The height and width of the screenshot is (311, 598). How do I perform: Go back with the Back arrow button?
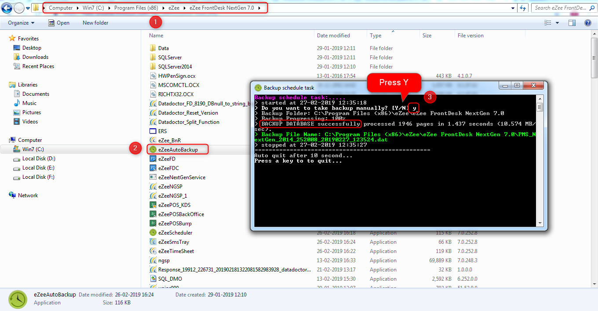point(7,8)
